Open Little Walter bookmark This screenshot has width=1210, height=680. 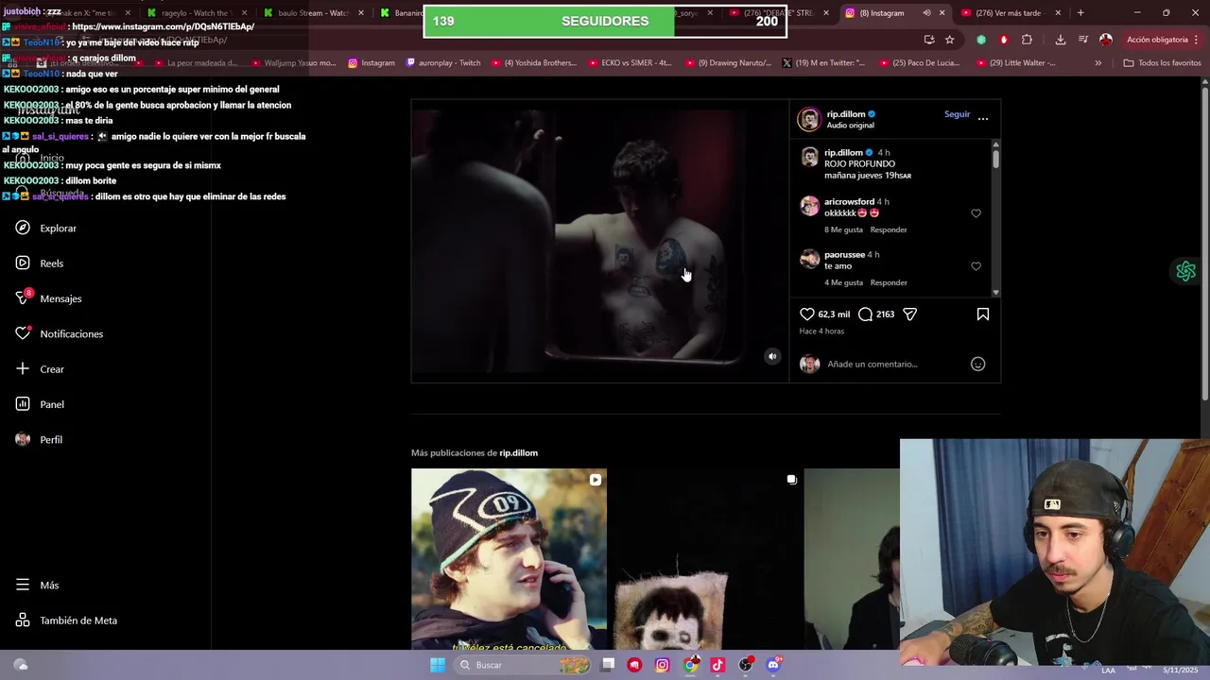coord(1014,63)
